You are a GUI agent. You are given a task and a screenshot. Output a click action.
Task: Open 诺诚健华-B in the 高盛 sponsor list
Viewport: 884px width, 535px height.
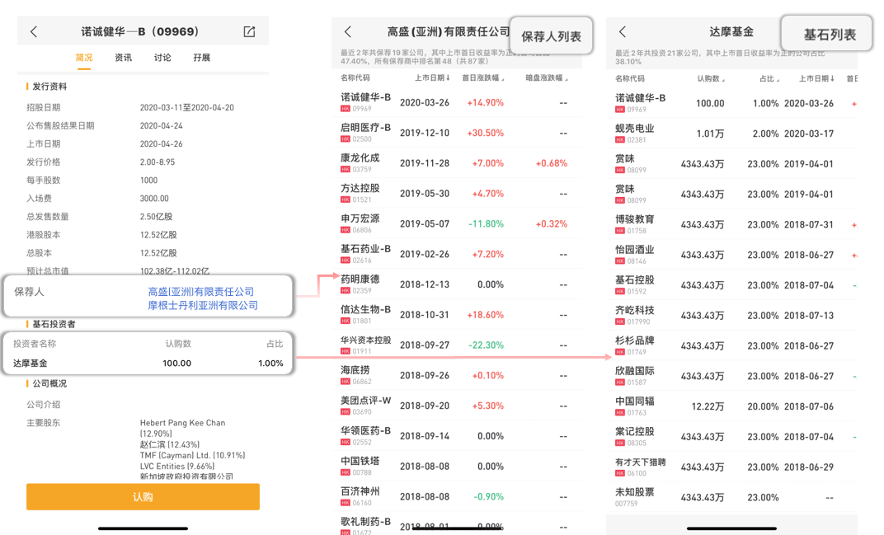click(457, 102)
